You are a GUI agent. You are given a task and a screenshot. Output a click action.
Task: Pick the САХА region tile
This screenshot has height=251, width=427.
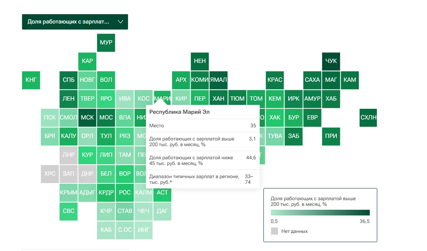click(313, 80)
